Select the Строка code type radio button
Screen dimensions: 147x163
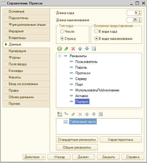coord(62,39)
